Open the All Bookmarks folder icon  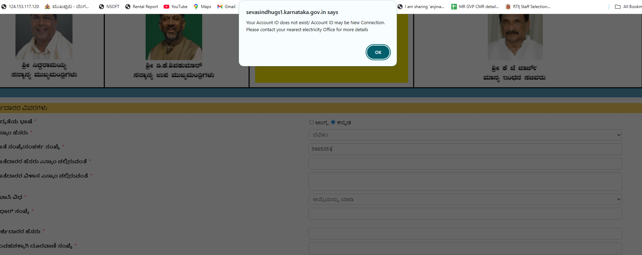tap(618, 7)
